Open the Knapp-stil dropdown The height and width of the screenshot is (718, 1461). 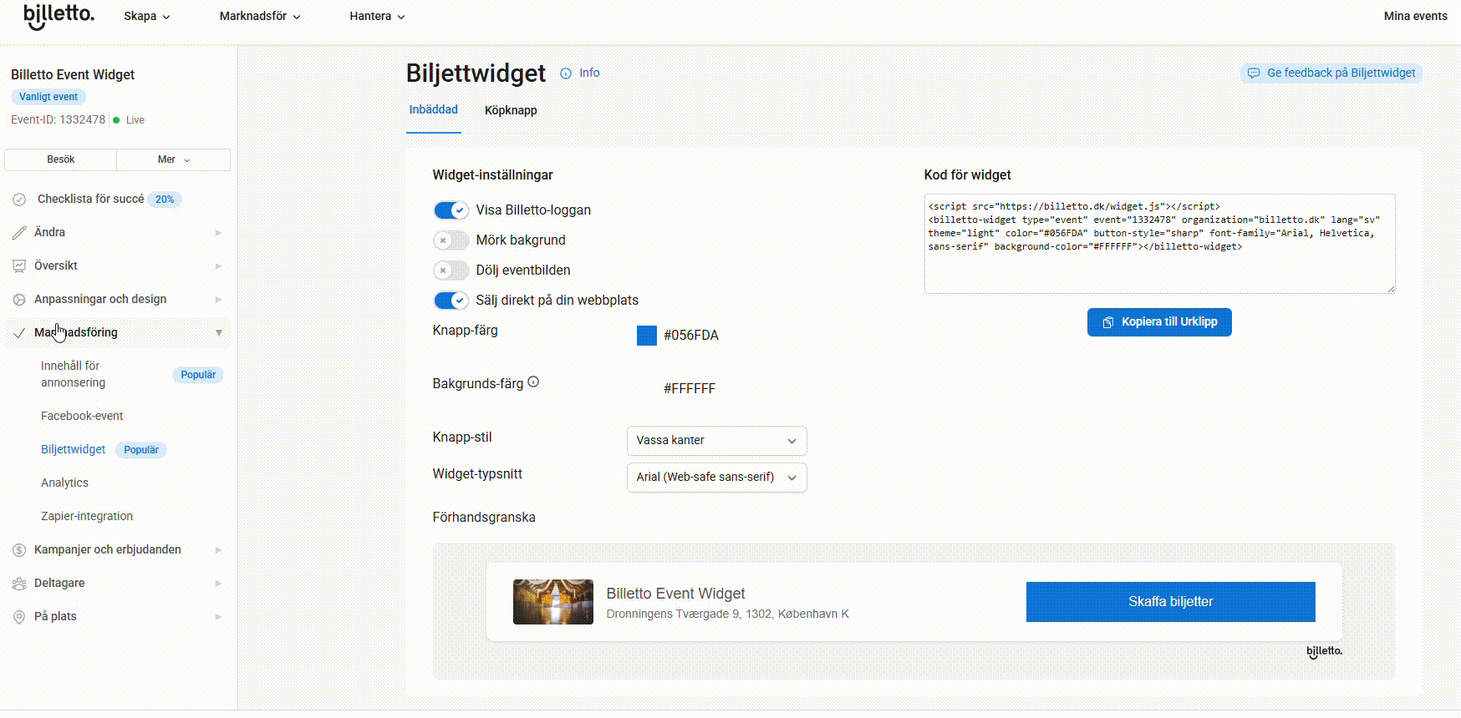716,441
